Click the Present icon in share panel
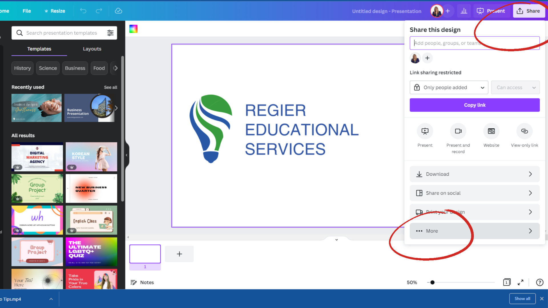The image size is (548, 308). pos(425,131)
